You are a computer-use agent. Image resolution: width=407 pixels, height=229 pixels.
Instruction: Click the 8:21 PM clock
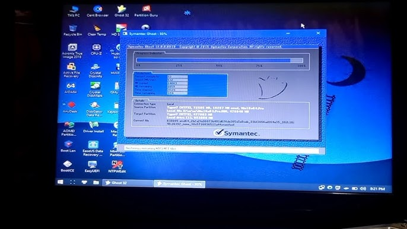[377, 189]
